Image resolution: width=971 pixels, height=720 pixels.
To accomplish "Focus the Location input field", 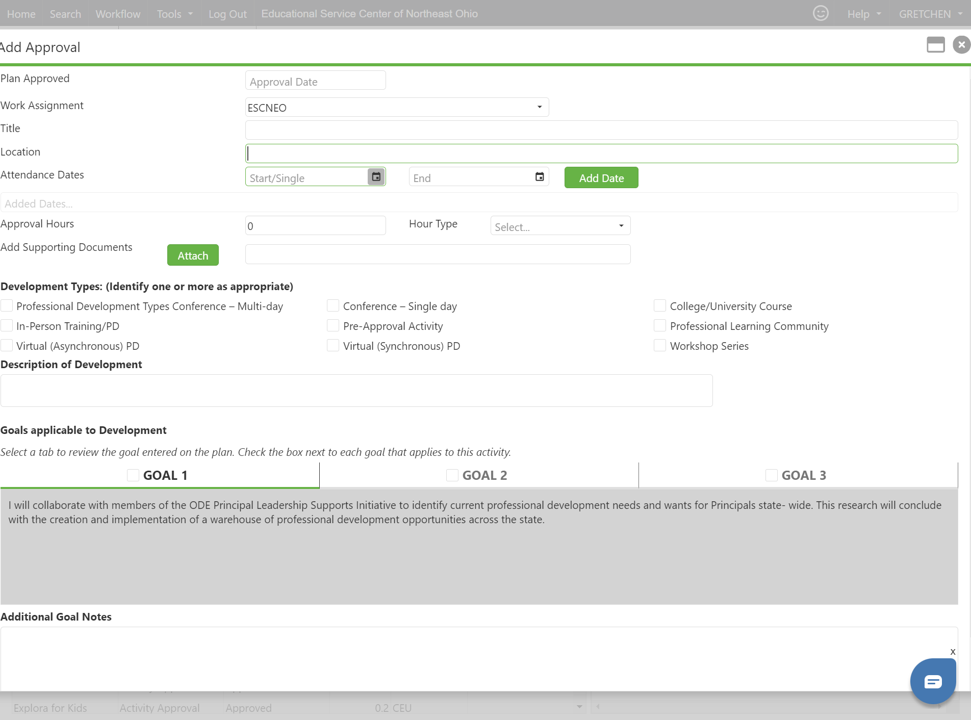I will pos(601,153).
